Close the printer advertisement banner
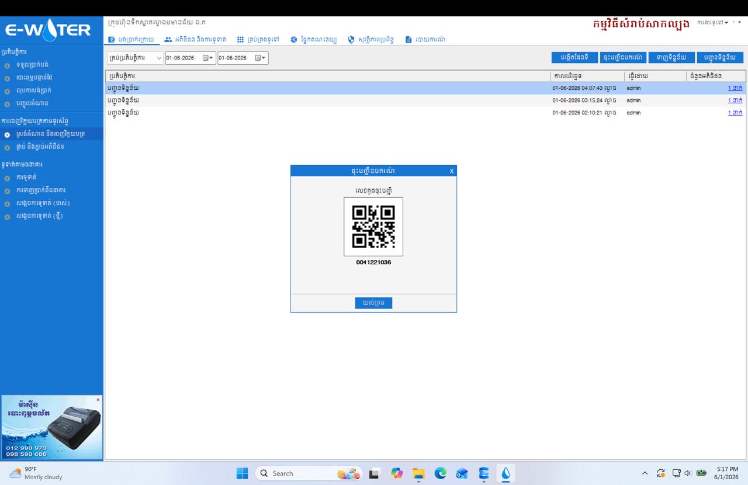748x485 pixels. tap(98, 400)
